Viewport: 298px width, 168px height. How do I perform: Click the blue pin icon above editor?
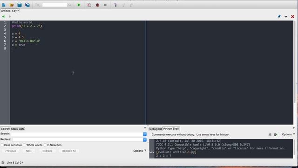click(x=279, y=17)
